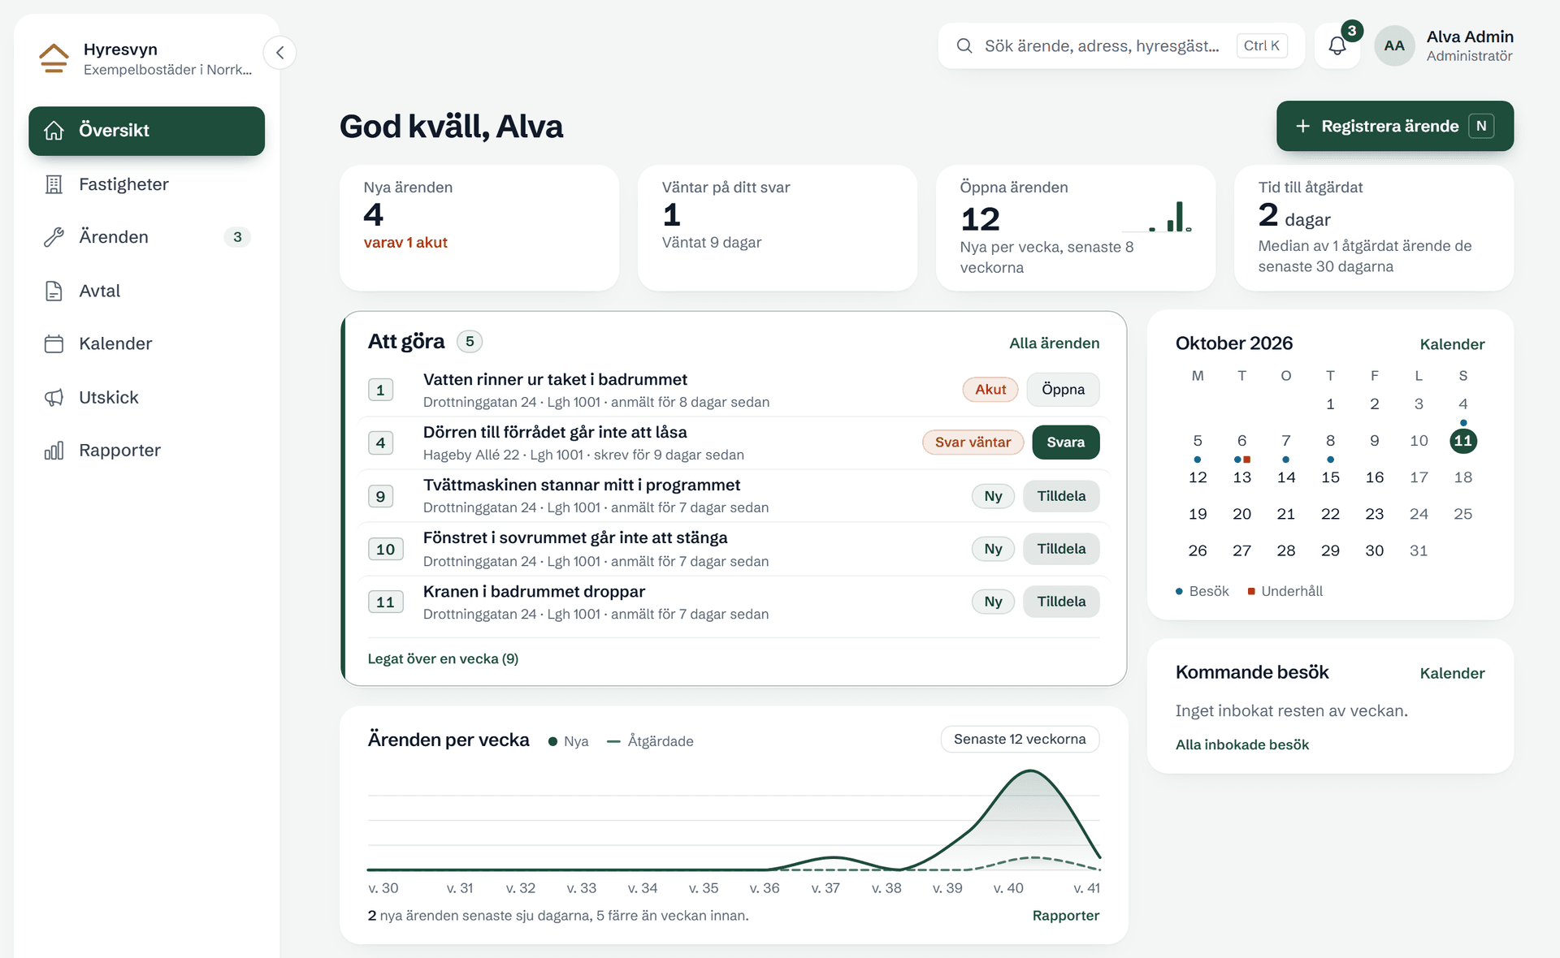Open the Rapporter link below the chart
1560x958 pixels.
(x=1065, y=915)
